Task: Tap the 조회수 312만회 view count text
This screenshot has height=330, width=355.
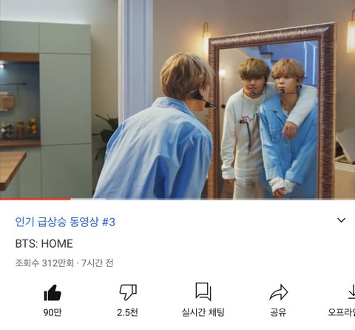Action: tap(44, 263)
